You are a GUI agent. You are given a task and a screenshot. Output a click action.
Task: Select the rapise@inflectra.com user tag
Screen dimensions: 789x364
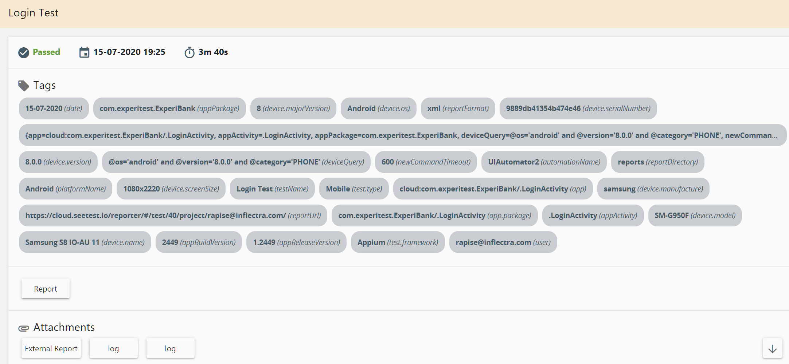pyautogui.click(x=503, y=242)
